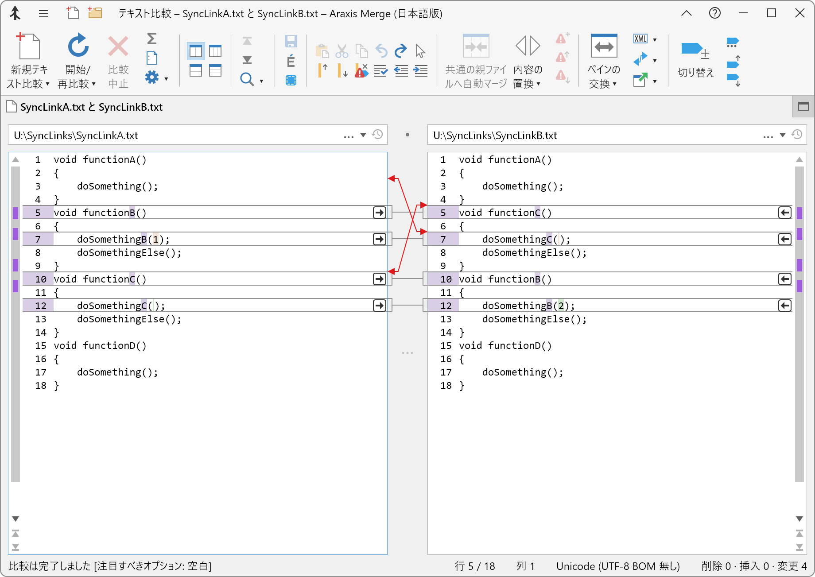The image size is (815, 577).
Task: Click the U:\SyncLinks\SyncLinkB.txt path field
Action: tap(594, 135)
